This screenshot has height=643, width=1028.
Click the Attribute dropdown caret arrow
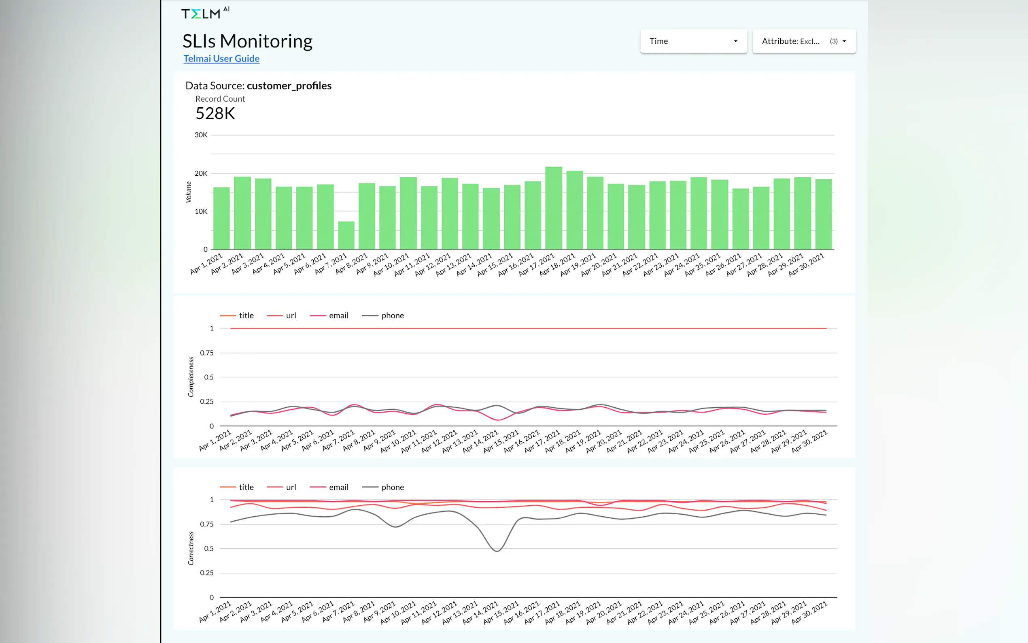pyautogui.click(x=844, y=41)
